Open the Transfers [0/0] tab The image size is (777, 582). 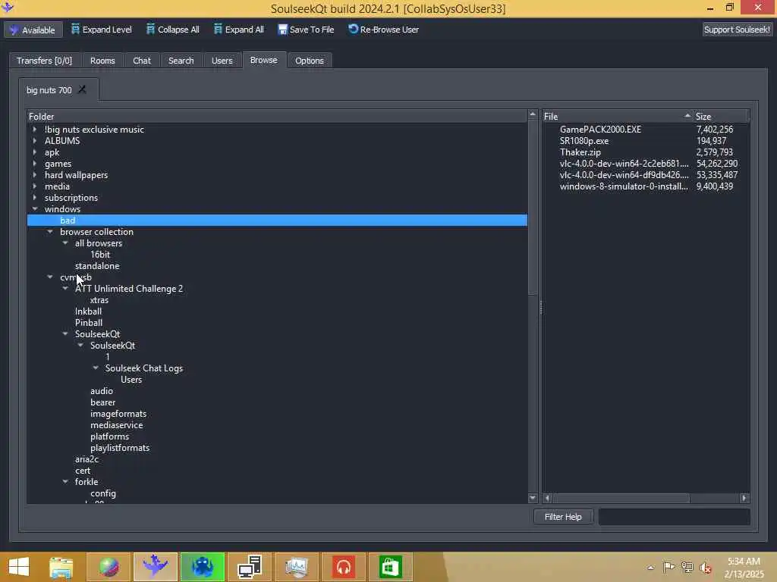click(x=44, y=61)
